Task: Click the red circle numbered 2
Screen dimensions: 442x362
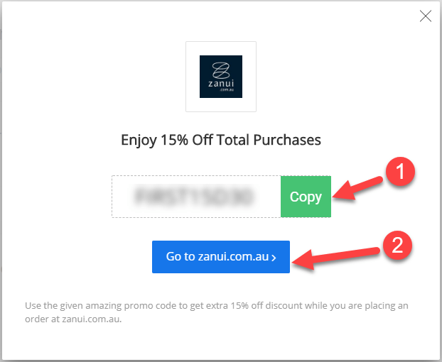Action: (x=397, y=245)
